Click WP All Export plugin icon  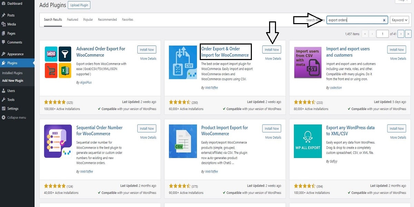tap(307, 141)
